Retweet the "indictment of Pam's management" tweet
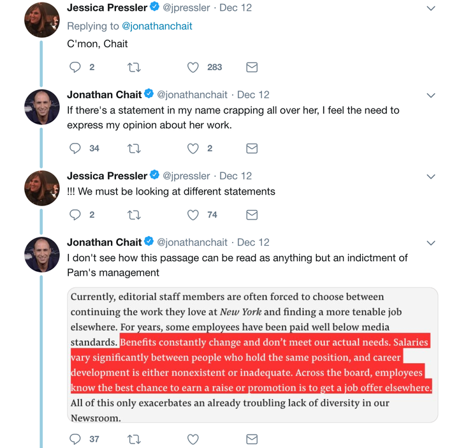The width and height of the screenshot is (459, 448). [134, 439]
